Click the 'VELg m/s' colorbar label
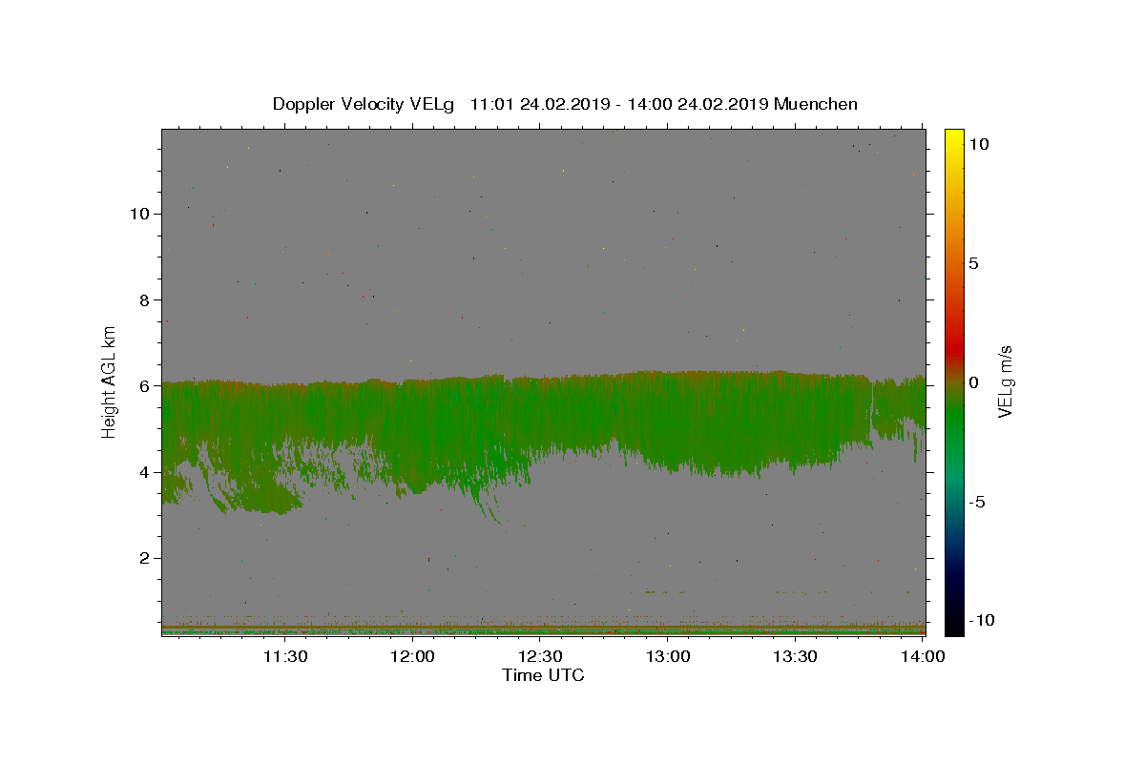The height and width of the screenshot is (763, 1145). tap(1005, 381)
